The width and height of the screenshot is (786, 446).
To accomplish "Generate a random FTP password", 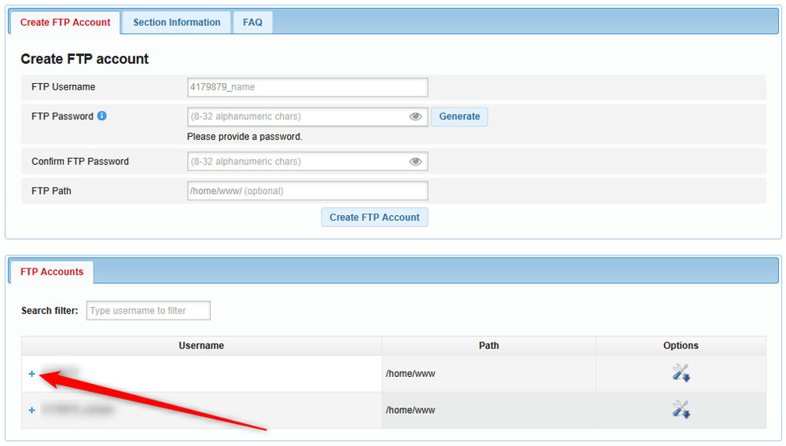I will coord(459,117).
